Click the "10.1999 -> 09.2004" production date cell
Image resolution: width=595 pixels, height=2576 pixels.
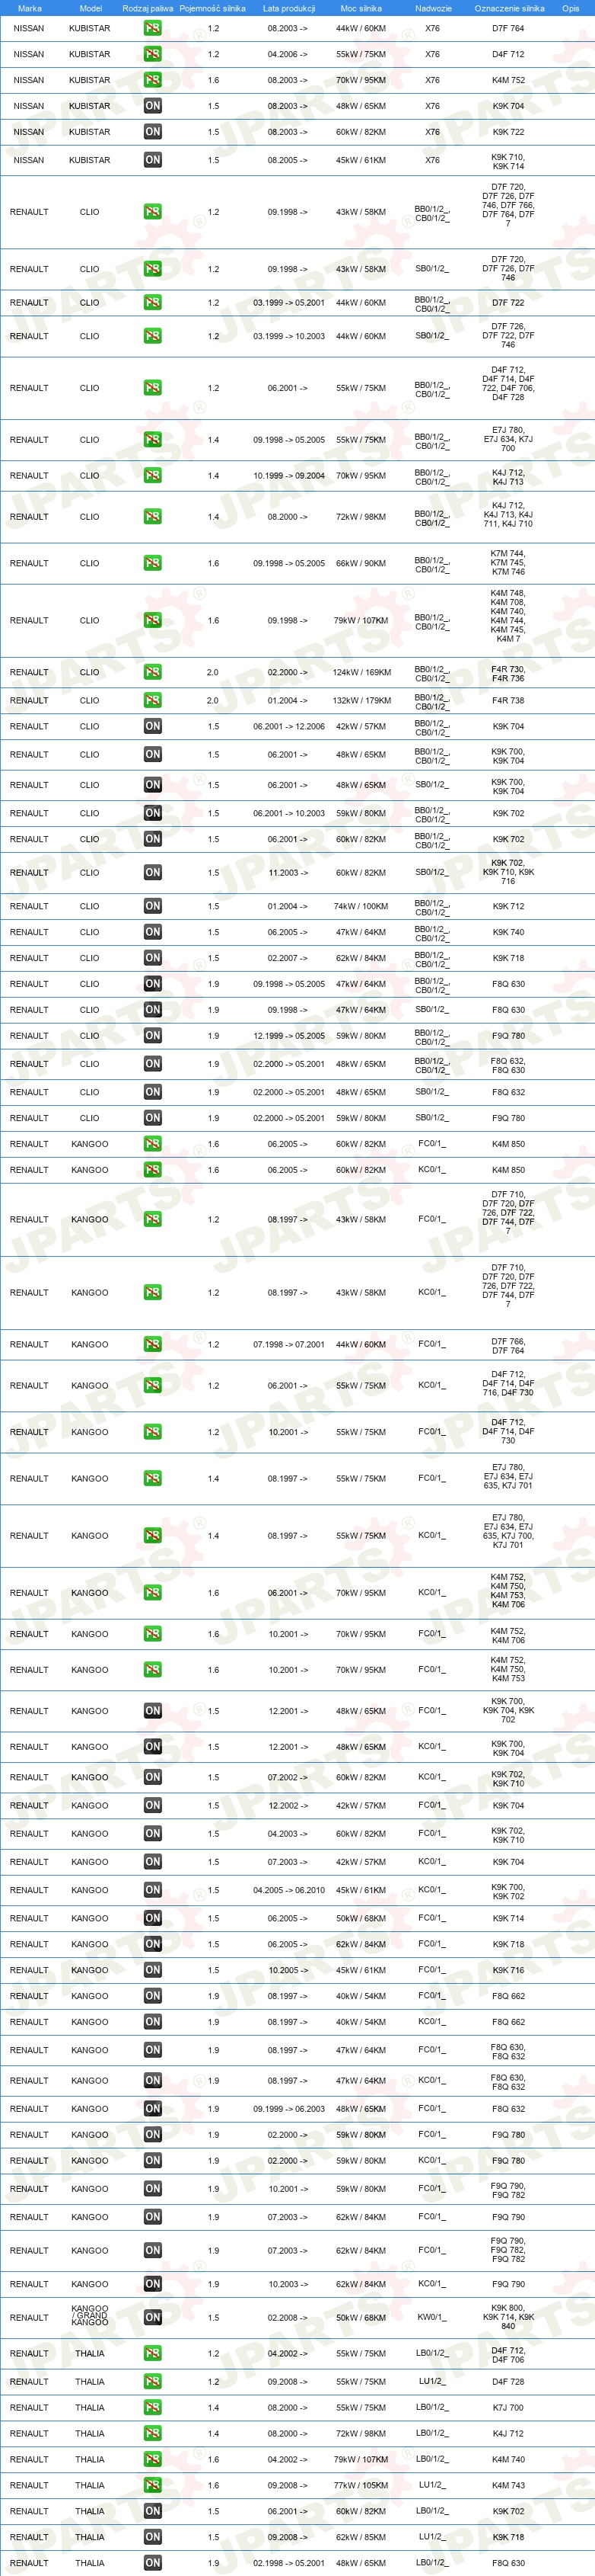pos(288,477)
